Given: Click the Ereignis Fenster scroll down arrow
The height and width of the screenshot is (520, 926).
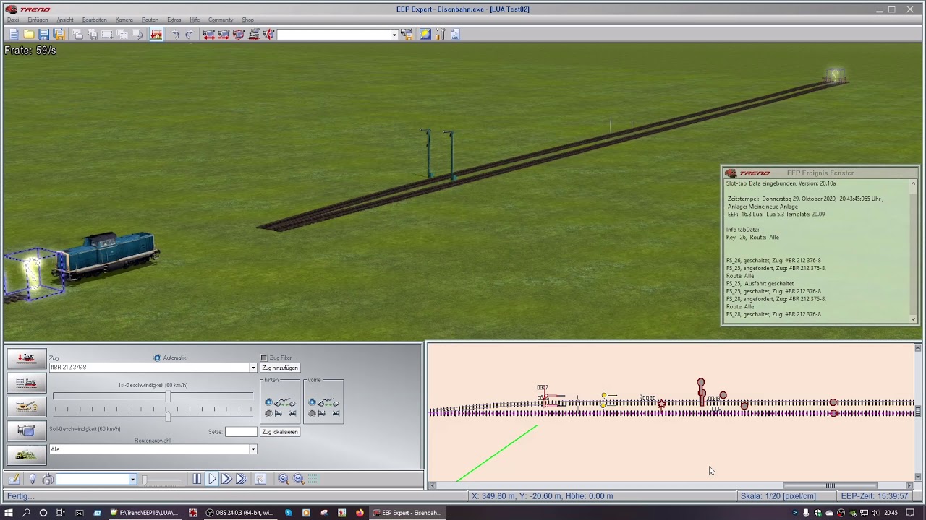Looking at the screenshot, I should [913, 318].
